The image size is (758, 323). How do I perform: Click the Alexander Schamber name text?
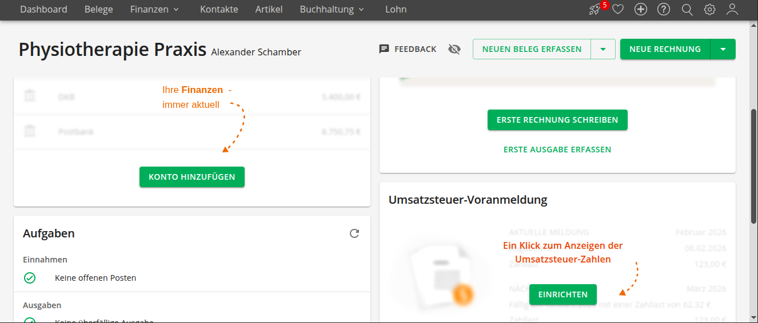pyautogui.click(x=256, y=52)
